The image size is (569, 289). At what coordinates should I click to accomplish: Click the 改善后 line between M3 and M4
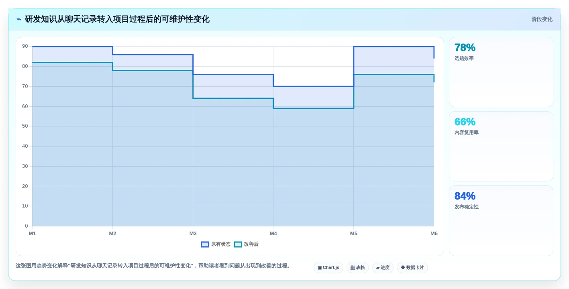click(x=233, y=98)
